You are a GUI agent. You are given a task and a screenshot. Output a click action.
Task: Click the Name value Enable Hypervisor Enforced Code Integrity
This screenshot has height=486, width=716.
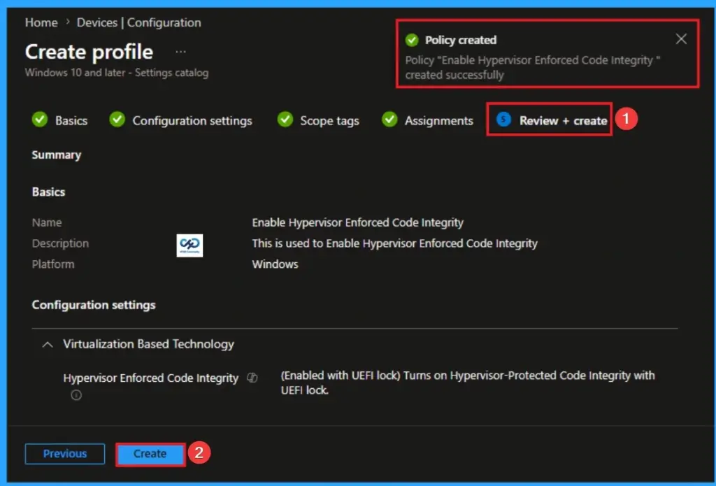pos(357,222)
